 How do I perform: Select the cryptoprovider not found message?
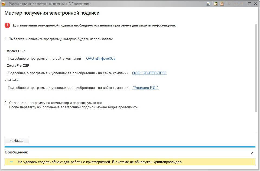130,162
